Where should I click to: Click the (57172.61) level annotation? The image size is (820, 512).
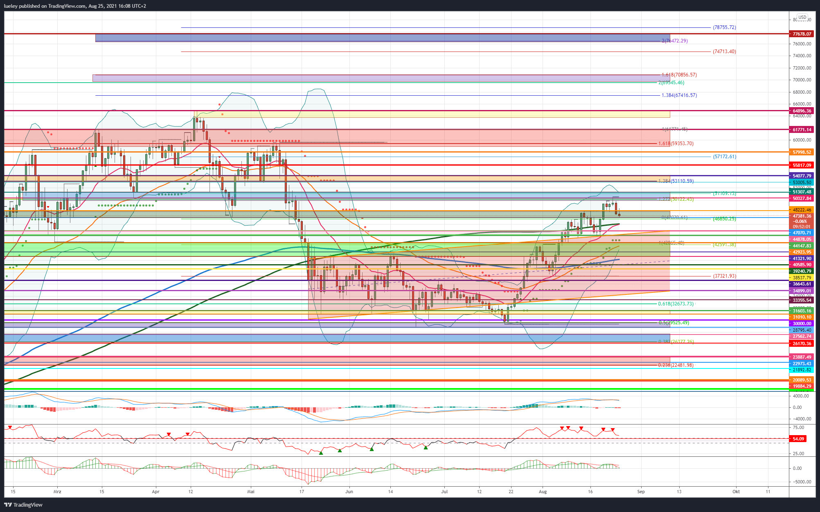pyautogui.click(x=724, y=157)
